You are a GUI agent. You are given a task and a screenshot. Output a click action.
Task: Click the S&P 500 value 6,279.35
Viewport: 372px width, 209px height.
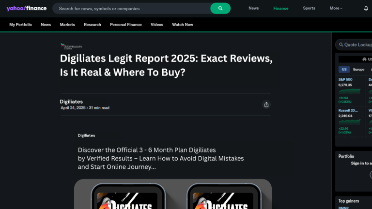[345, 85]
